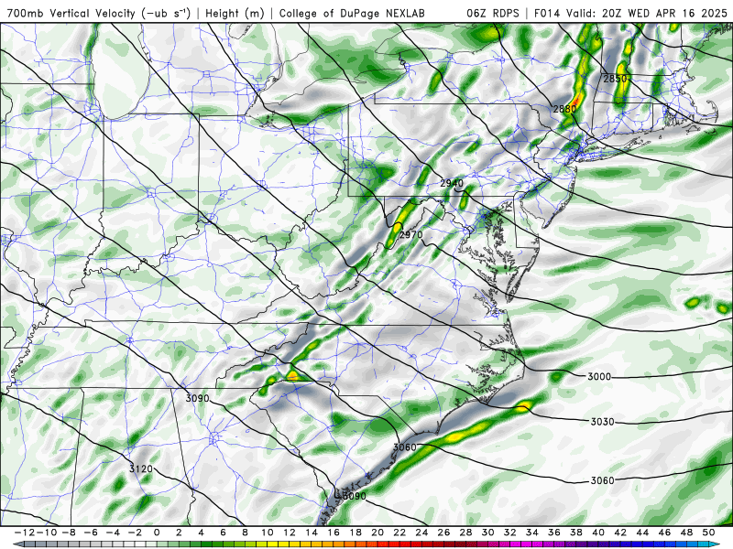
Task: Click the 22 value on the color scale
Action: pyautogui.click(x=399, y=533)
